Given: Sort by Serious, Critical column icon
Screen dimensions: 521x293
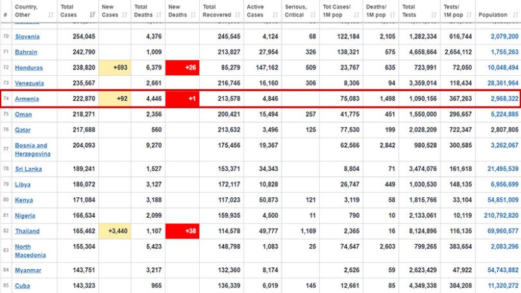Looking at the screenshot, I should click(313, 15).
